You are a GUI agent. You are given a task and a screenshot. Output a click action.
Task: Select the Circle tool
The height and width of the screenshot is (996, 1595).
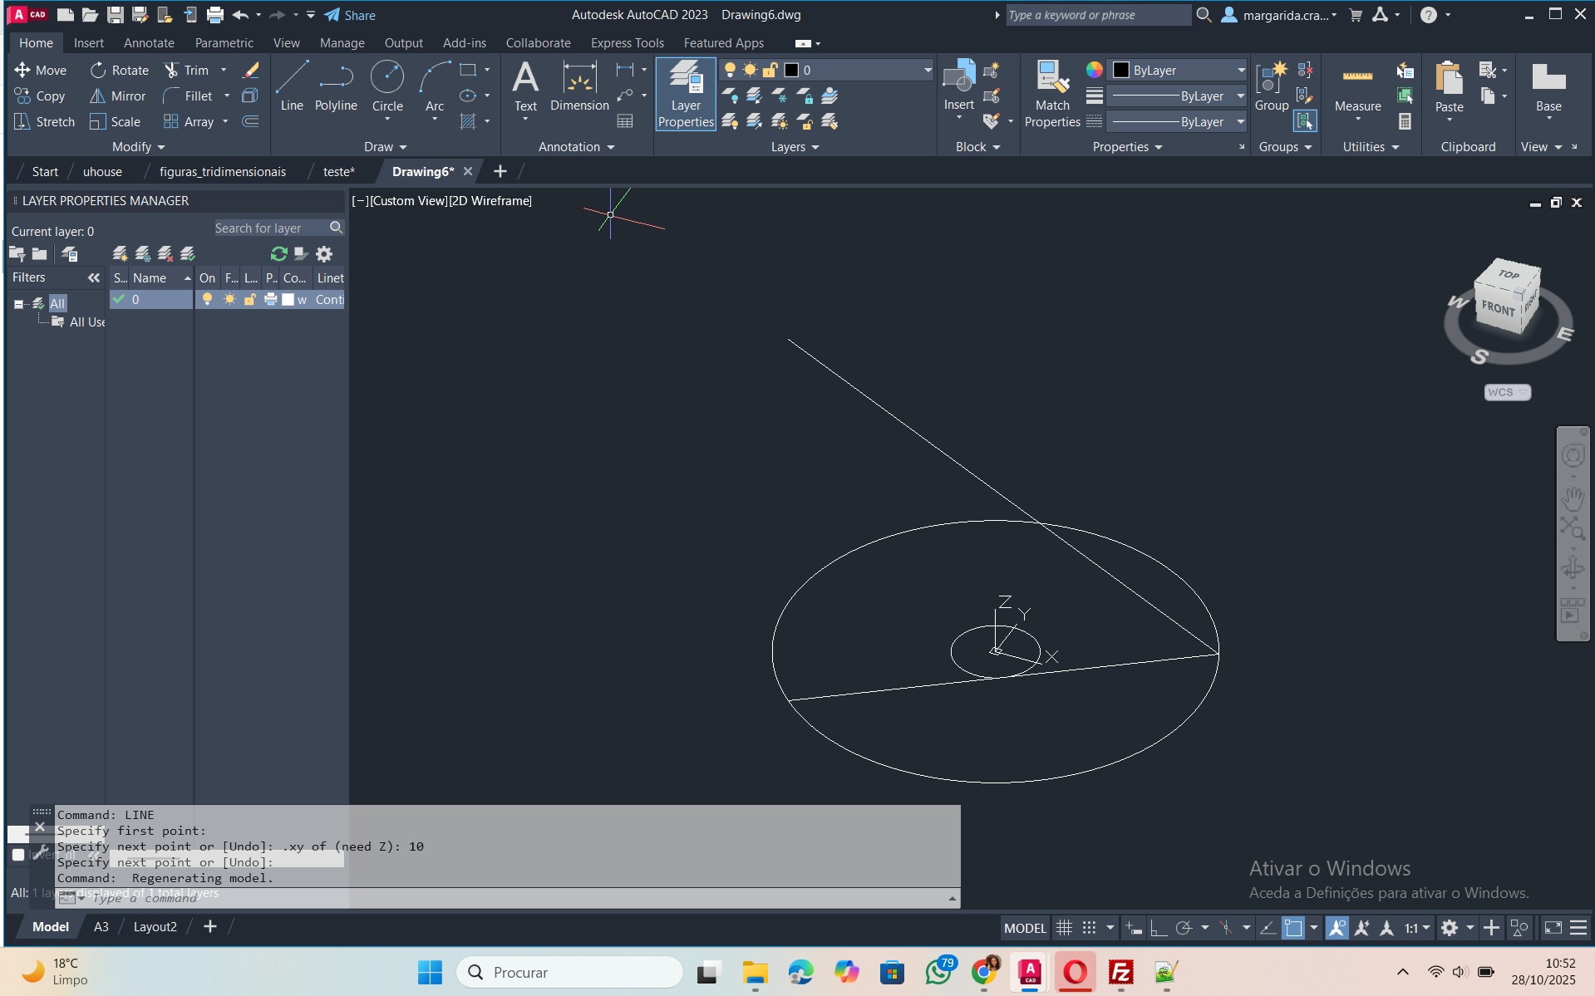click(387, 87)
